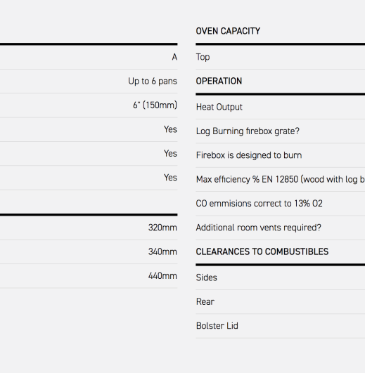The height and width of the screenshot is (373, 365).
Task: Select the Up to 6 pans value
Action: click(x=153, y=81)
